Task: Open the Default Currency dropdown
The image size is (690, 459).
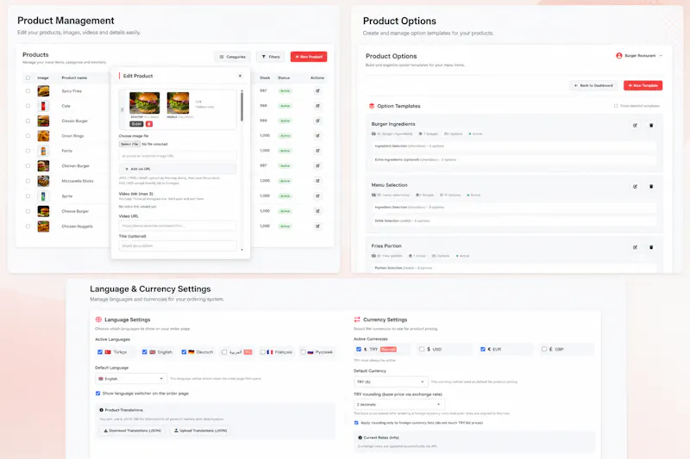Action: point(391,381)
